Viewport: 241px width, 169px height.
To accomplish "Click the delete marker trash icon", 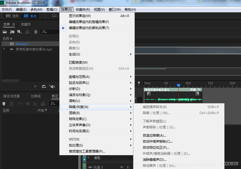I will pos(12,104).
